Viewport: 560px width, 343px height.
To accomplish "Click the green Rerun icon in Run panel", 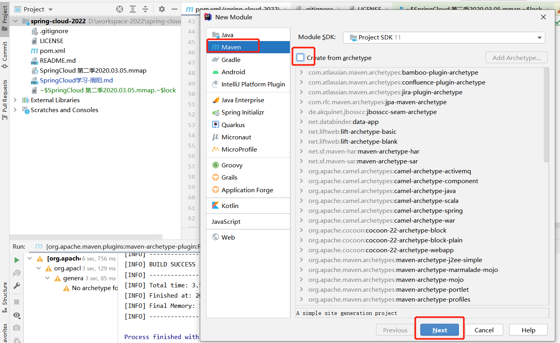I will pos(17,260).
